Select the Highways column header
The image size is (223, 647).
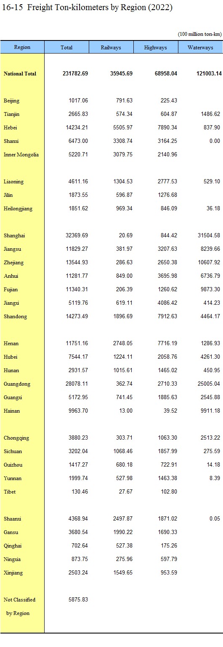(x=156, y=47)
